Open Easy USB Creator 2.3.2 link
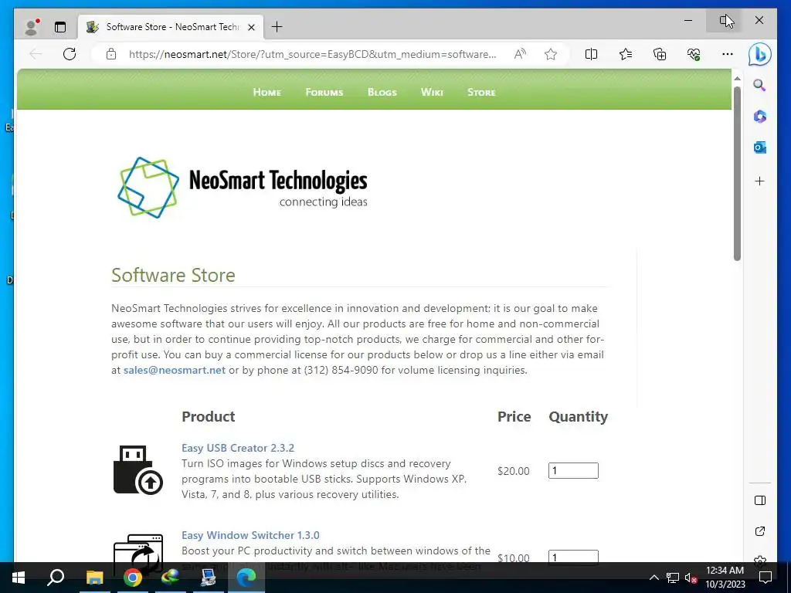This screenshot has height=593, width=791. coord(238,448)
